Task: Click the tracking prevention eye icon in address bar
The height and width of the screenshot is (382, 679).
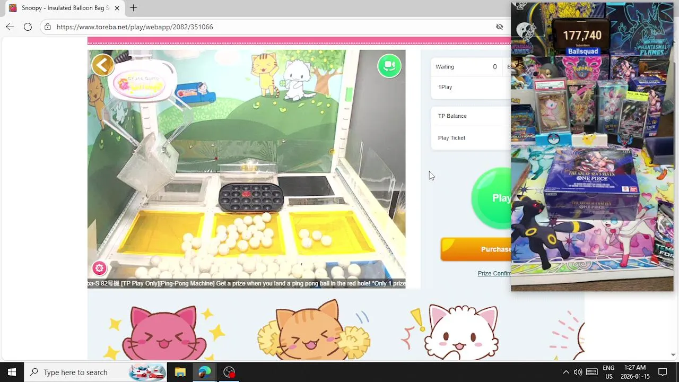Action: (499, 27)
